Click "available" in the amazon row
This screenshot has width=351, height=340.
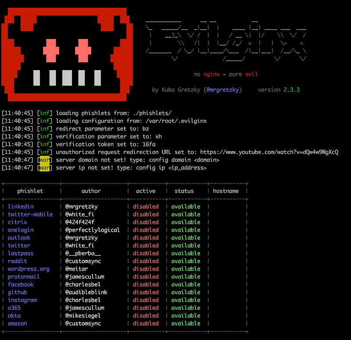(186, 323)
